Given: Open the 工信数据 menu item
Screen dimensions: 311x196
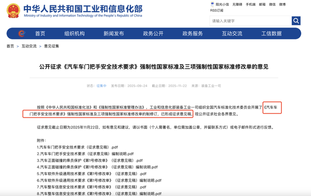Looking at the screenshot, I should 272,34.
